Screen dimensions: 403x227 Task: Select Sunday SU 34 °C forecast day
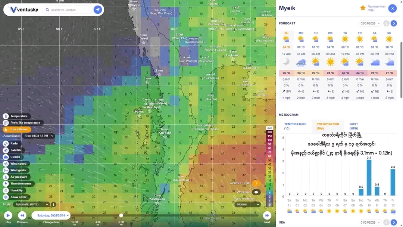tap(286, 40)
